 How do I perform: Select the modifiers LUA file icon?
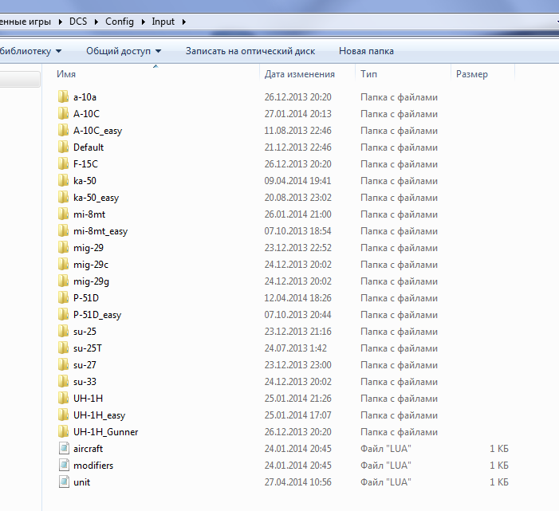click(64, 466)
